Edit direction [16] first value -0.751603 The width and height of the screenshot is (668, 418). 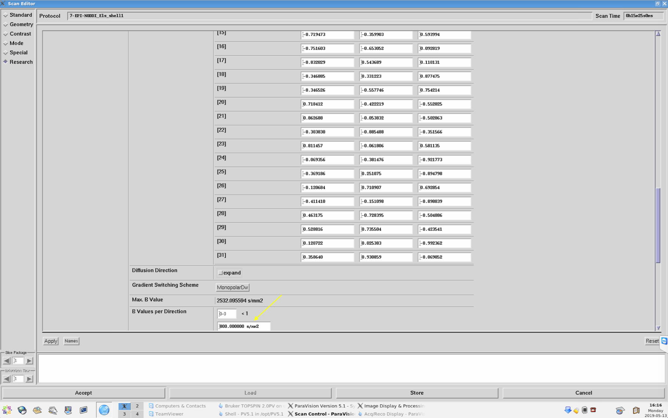click(327, 48)
